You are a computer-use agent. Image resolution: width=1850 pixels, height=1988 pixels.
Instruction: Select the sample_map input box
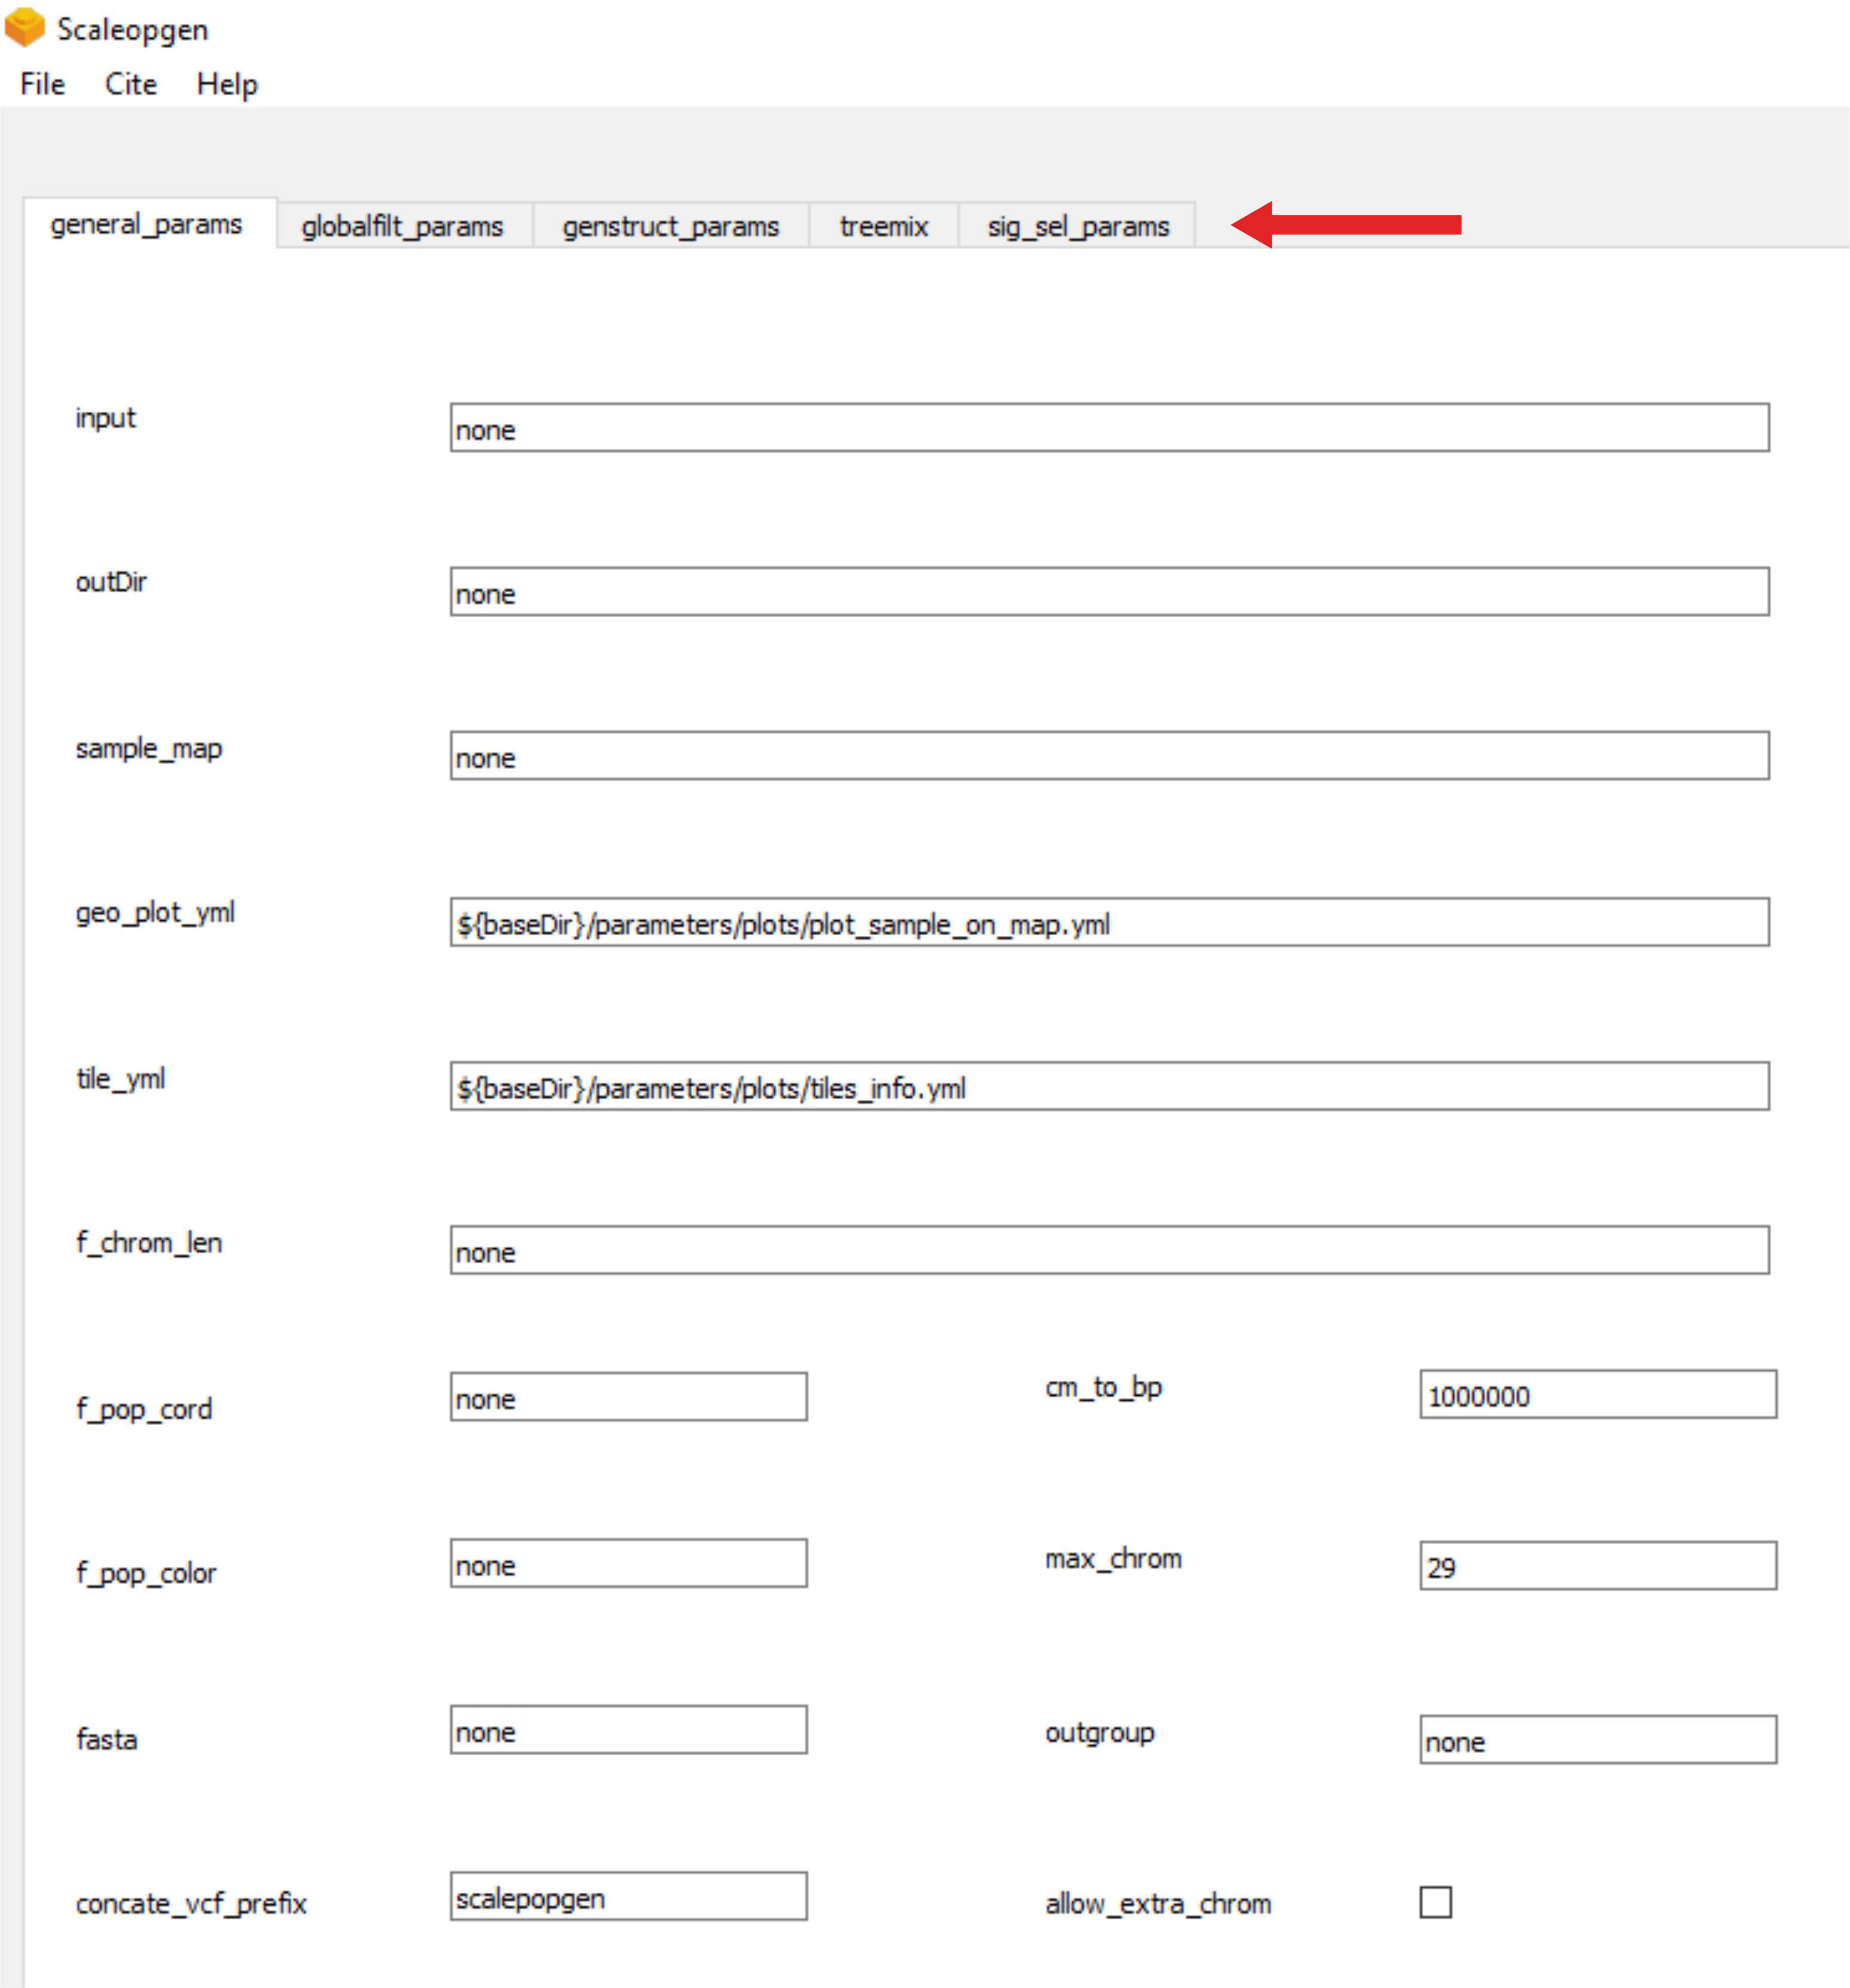coord(1109,755)
